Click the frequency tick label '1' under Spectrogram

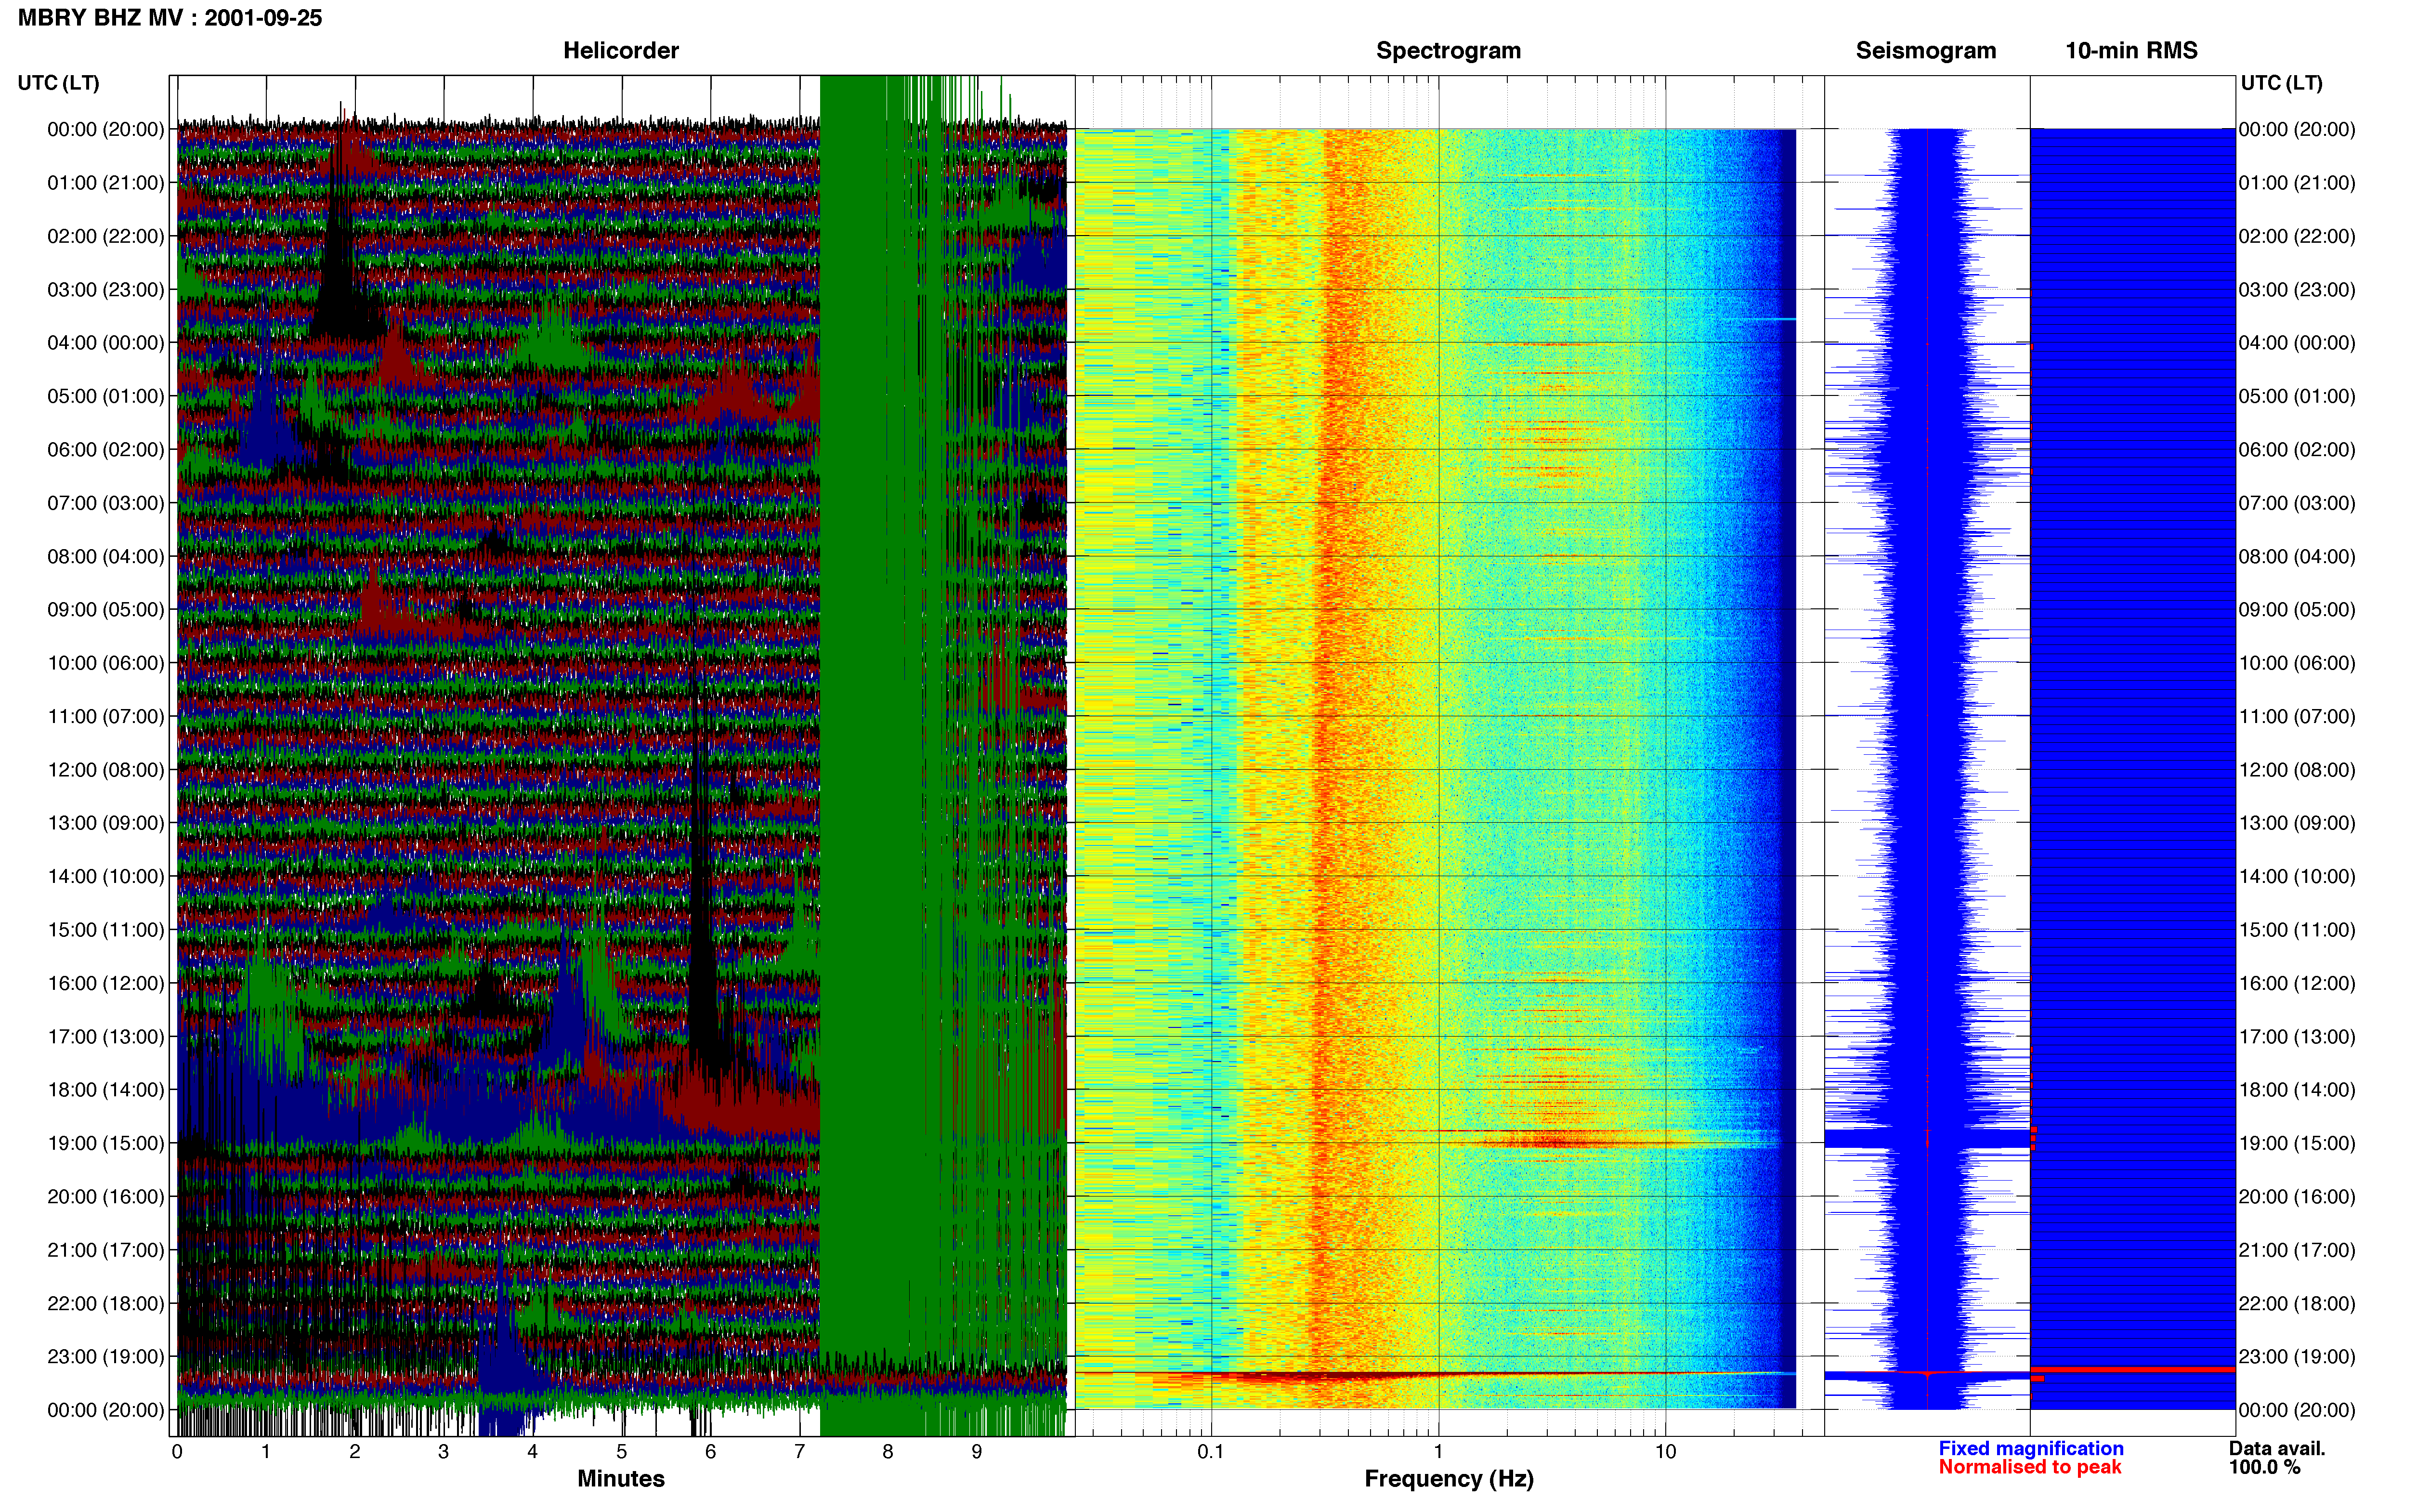(x=1438, y=1452)
